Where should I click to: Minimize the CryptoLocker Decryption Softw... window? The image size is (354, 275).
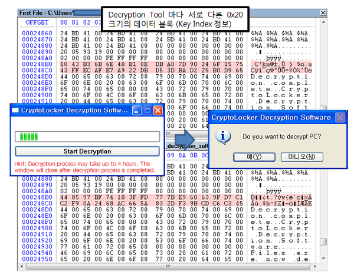tap(137, 111)
